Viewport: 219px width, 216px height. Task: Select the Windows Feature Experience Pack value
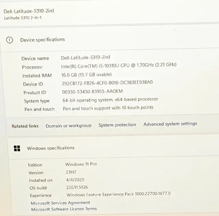pos(119,194)
